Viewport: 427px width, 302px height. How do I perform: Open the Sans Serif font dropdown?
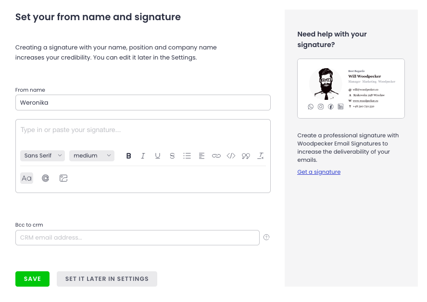(42, 156)
